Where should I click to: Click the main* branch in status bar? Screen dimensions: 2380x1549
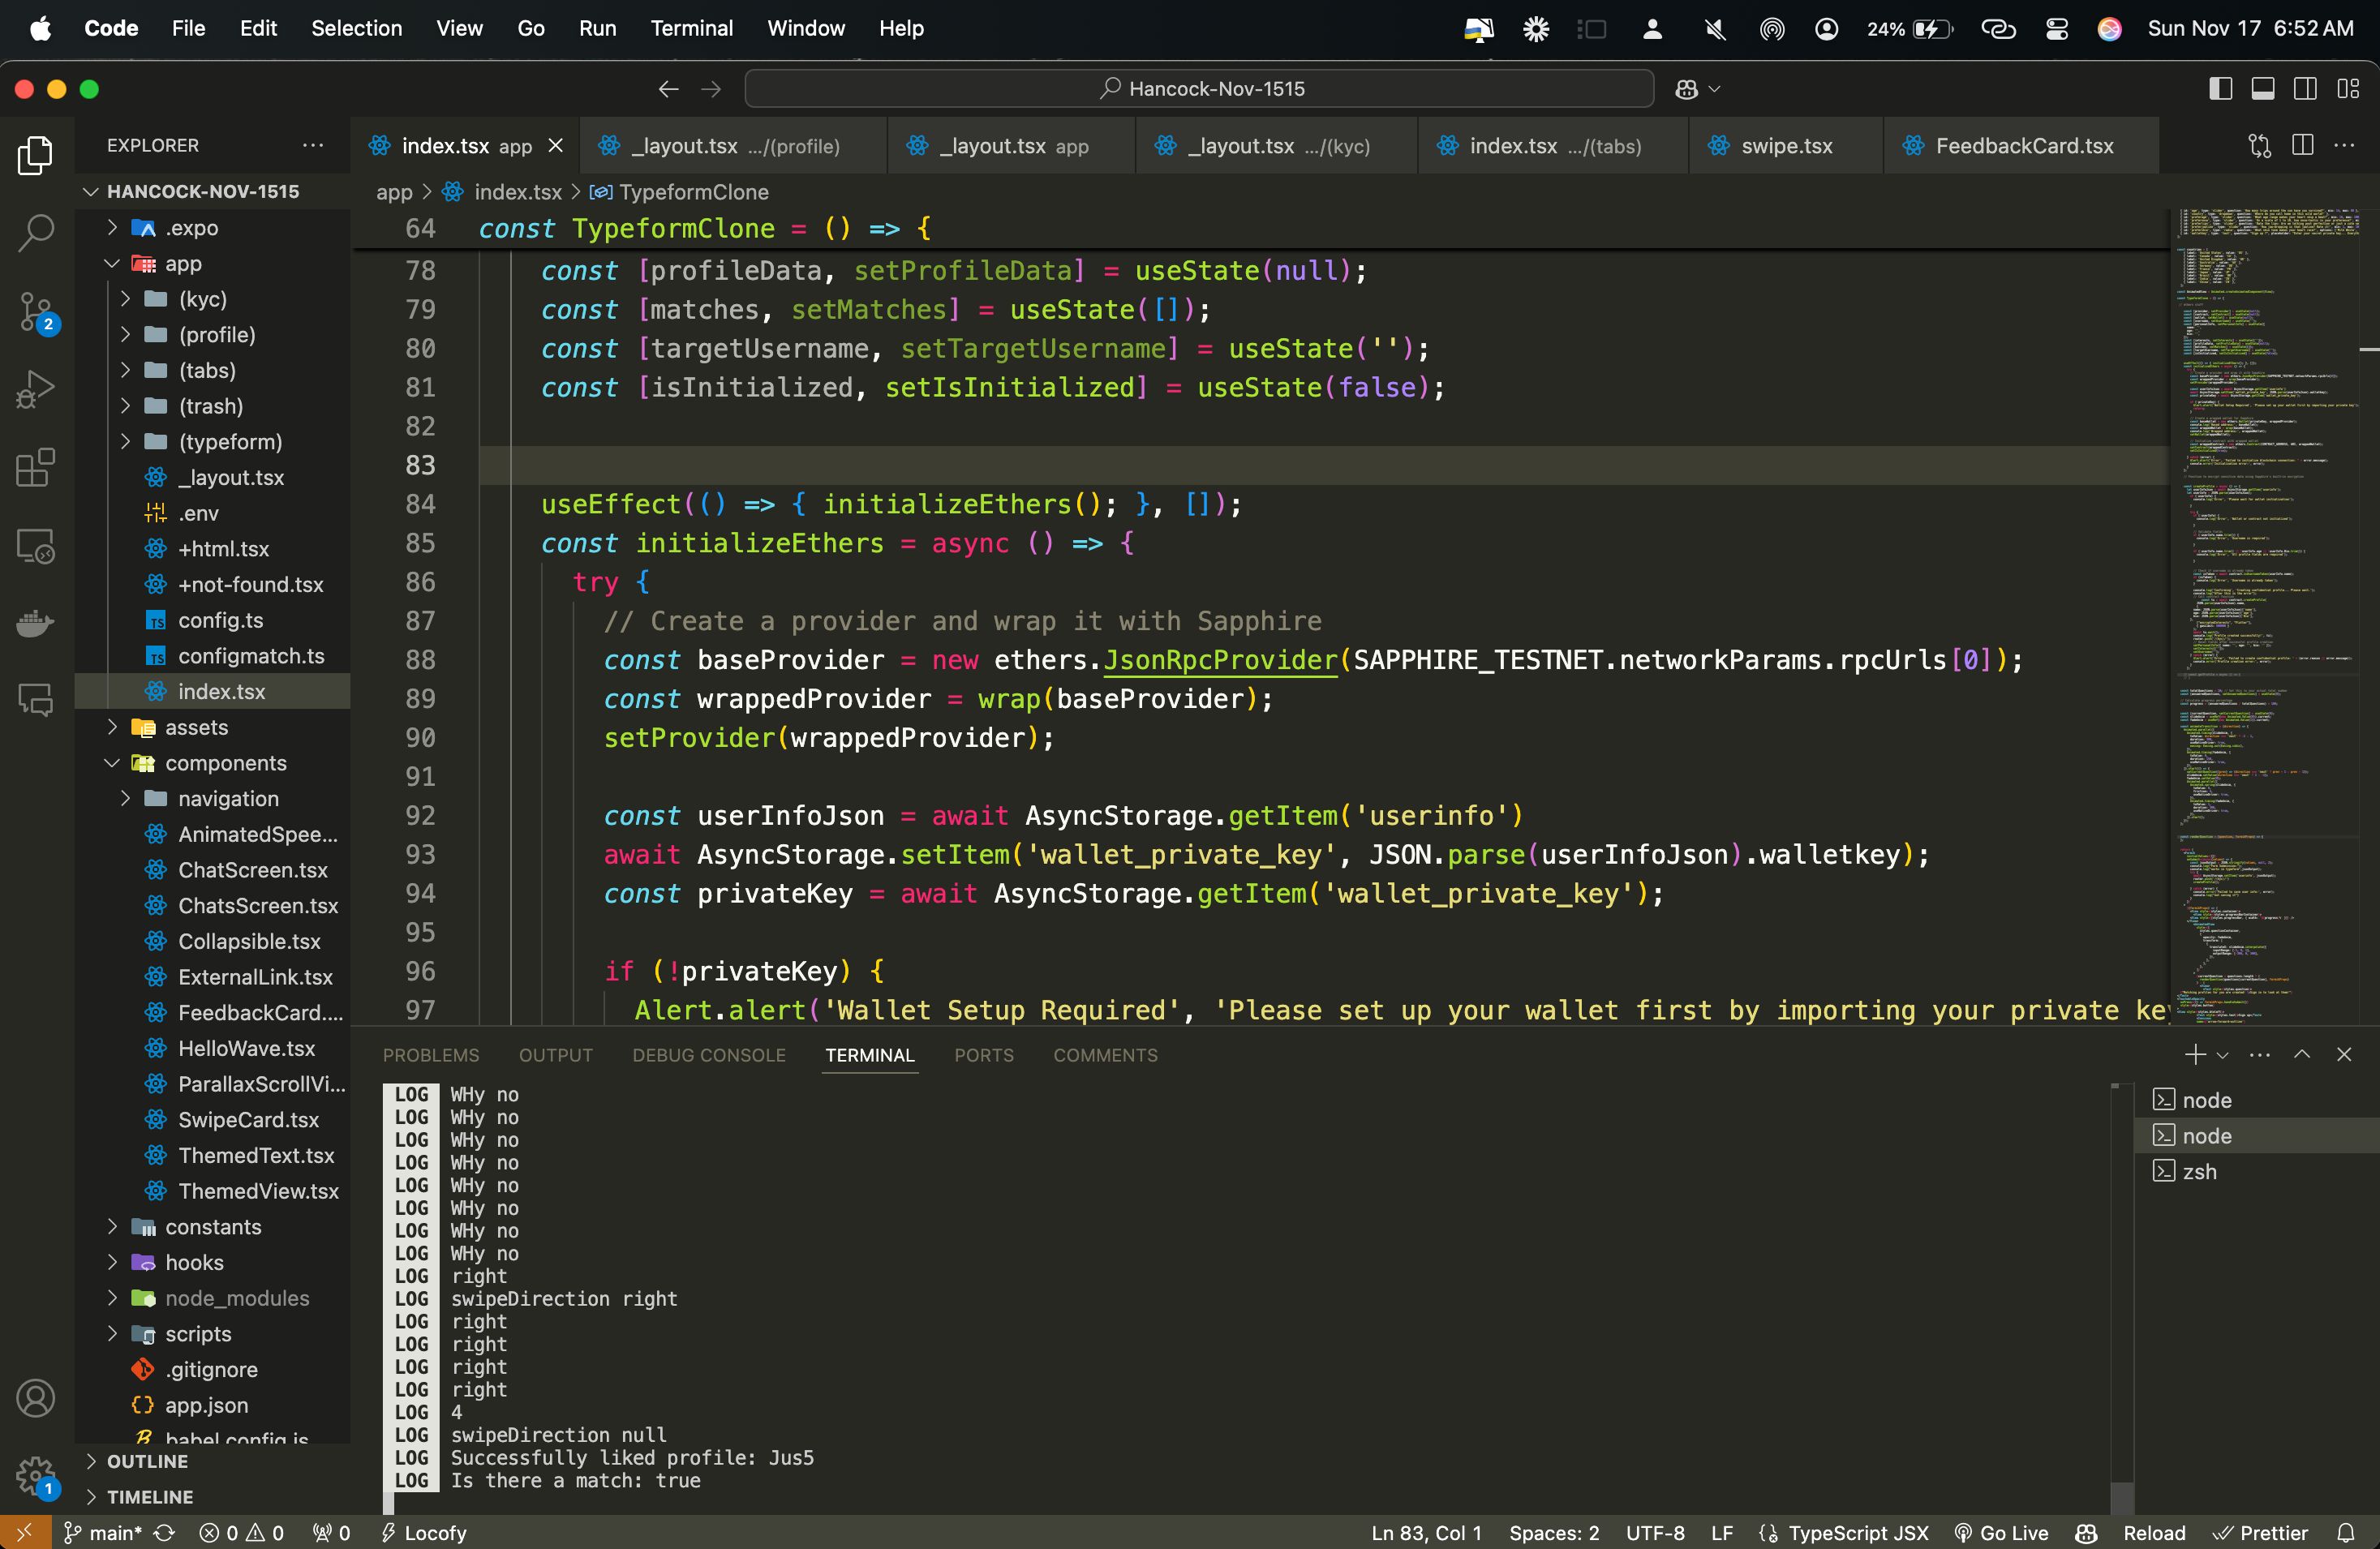tap(104, 1532)
